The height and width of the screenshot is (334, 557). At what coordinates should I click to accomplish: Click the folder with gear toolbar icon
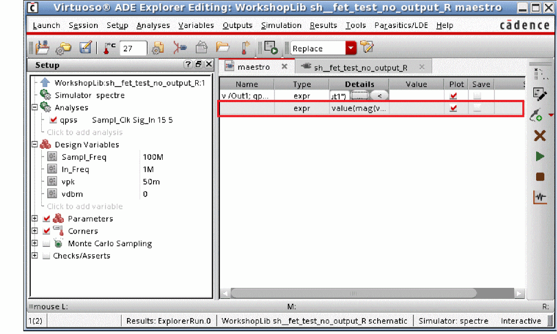click(64, 48)
